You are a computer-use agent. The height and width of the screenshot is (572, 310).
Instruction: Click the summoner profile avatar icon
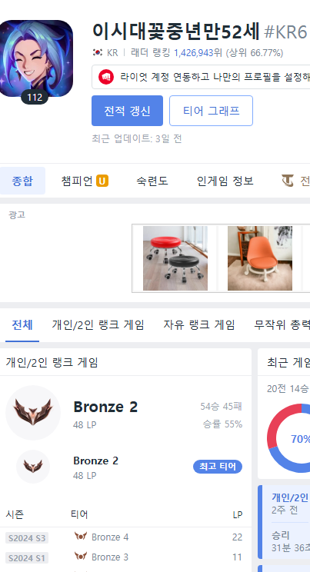(x=36, y=58)
